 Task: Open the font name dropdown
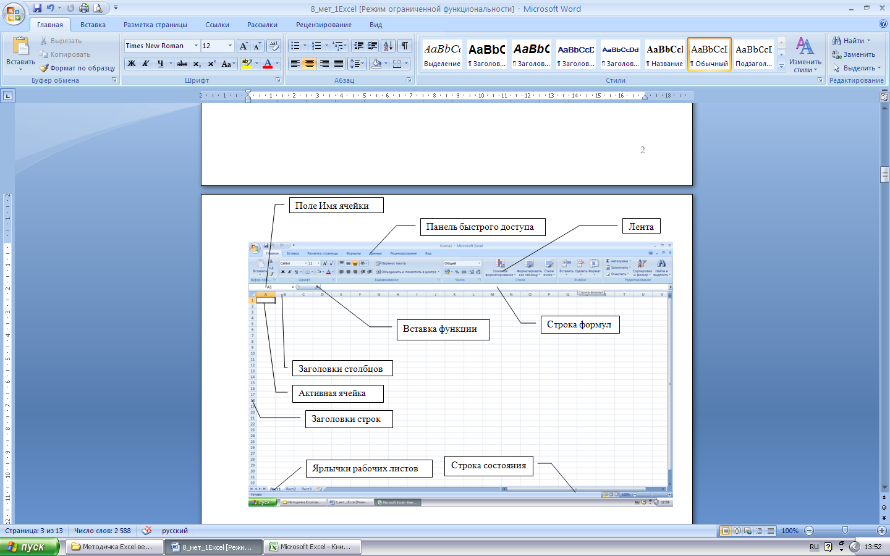tap(196, 46)
